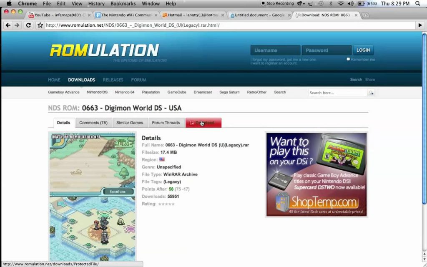Image resolution: width=427 pixels, height=267 pixels.
Task: Select Nintendo 64 category
Action: pyautogui.click(x=124, y=92)
